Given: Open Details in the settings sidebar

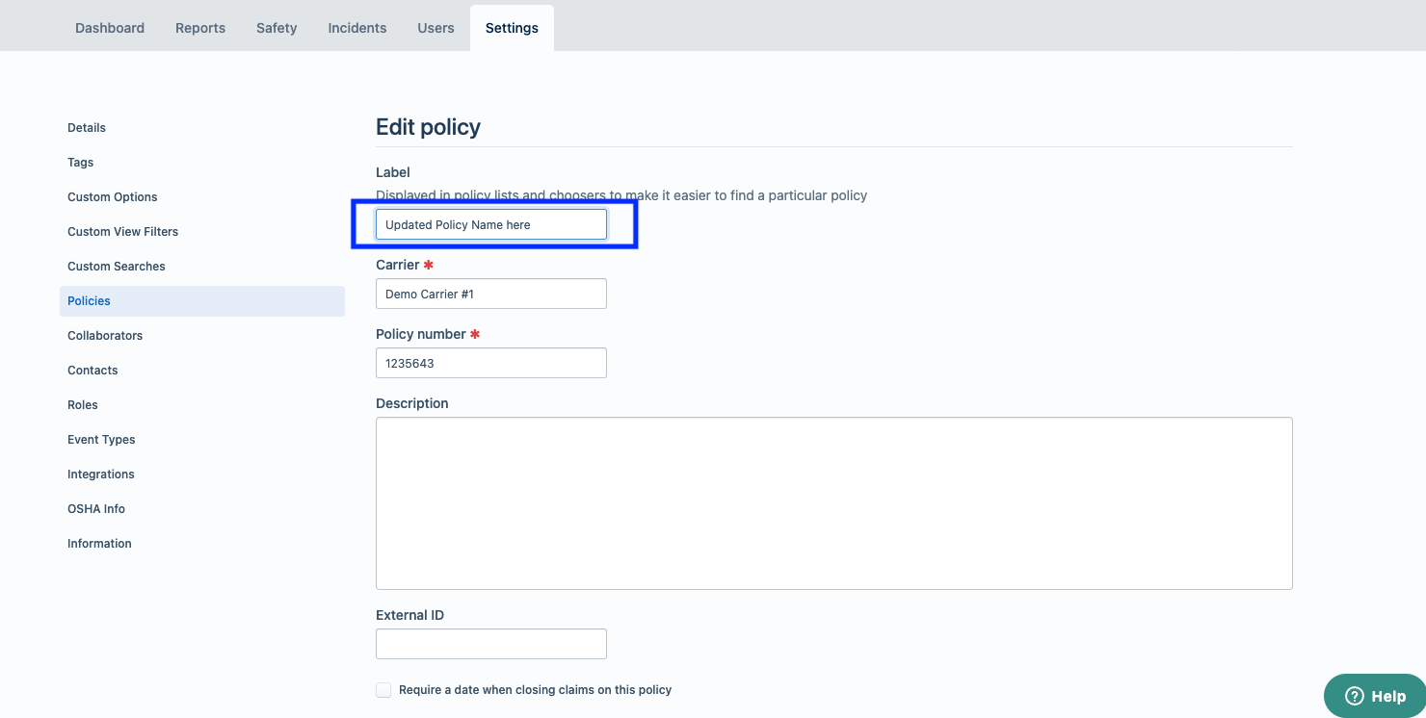Looking at the screenshot, I should 202,128.
